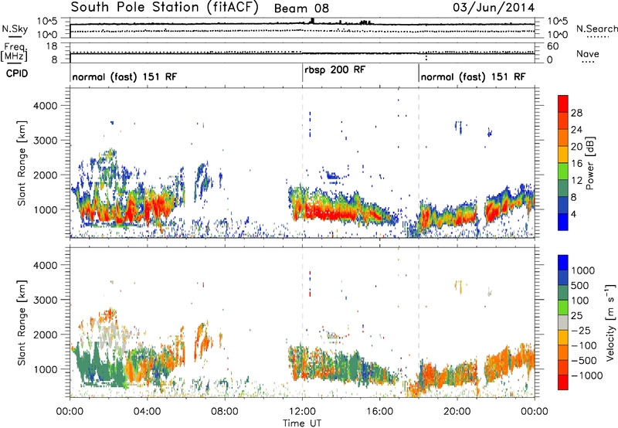Screen dimensions: 618x428
Task: Select the "Freq. [MHz]" axis label
Action: (14, 53)
